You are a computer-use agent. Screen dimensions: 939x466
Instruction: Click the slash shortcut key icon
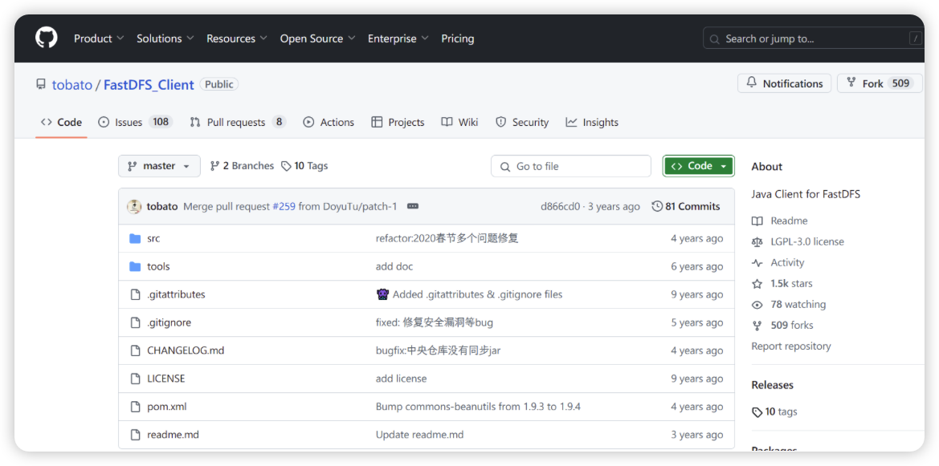(x=915, y=38)
